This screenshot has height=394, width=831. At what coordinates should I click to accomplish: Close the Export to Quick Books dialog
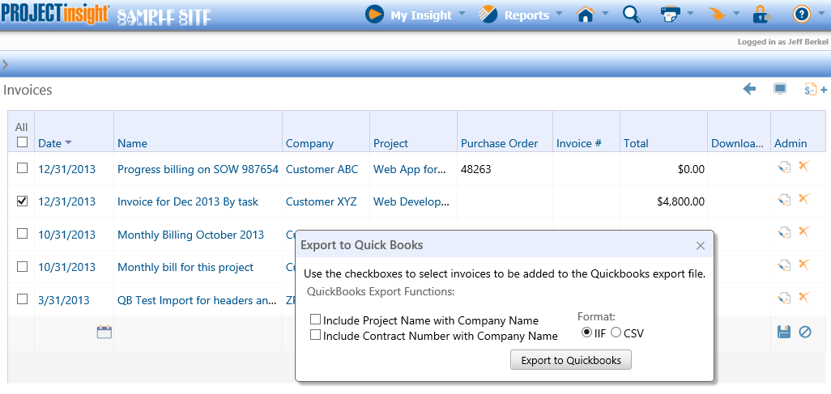coord(701,246)
